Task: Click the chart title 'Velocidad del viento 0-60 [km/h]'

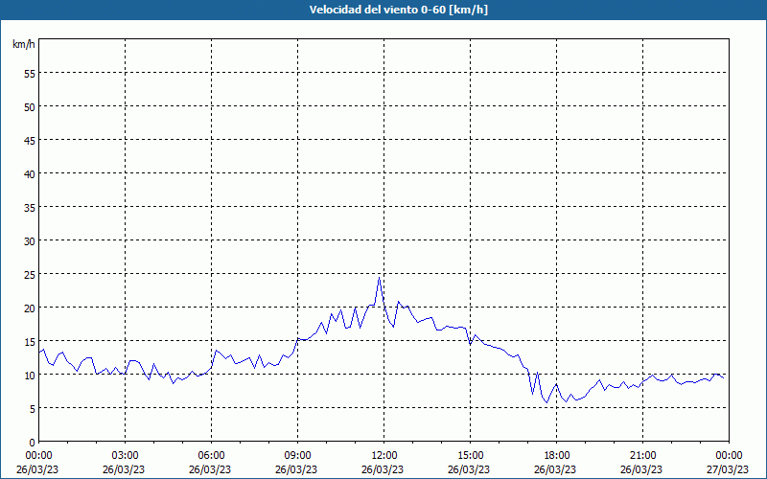Action: (399, 10)
